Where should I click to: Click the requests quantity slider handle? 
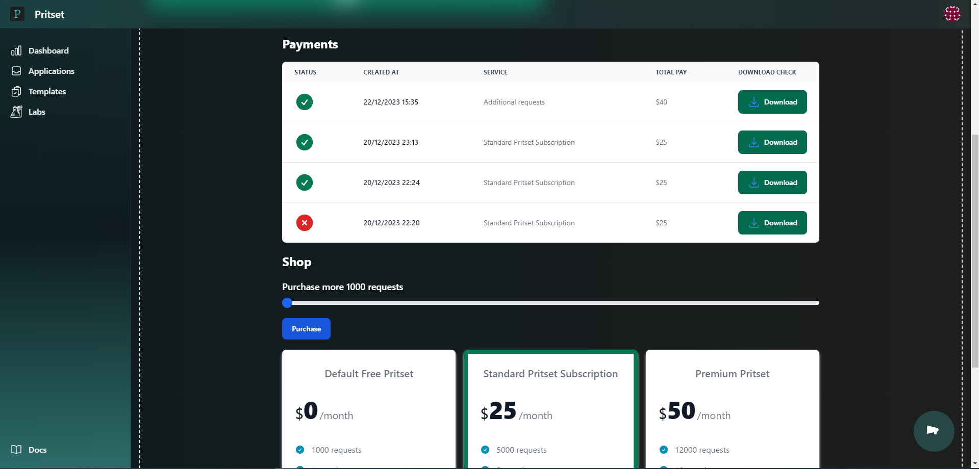[287, 303]
